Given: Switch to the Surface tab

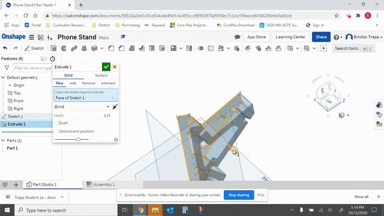Looking at the screenshot, I should tap(101, 76).
